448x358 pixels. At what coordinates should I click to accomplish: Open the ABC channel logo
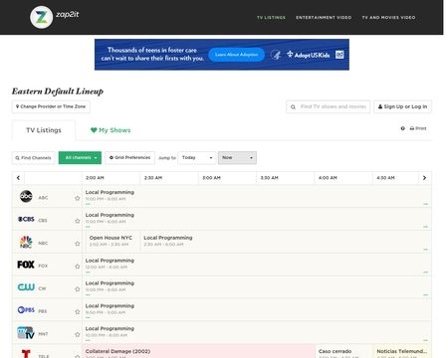click(26, 197)
